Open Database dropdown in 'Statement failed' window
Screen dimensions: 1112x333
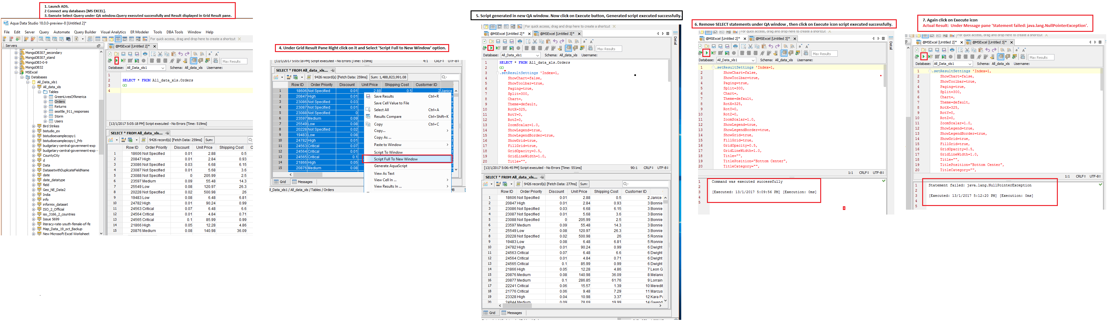tap(953, 63)
